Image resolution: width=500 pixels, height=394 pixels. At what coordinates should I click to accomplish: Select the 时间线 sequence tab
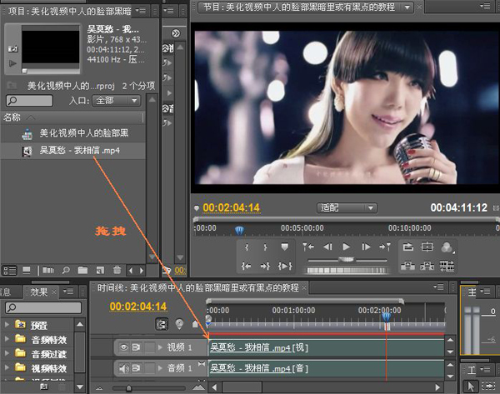pos(197,288)
